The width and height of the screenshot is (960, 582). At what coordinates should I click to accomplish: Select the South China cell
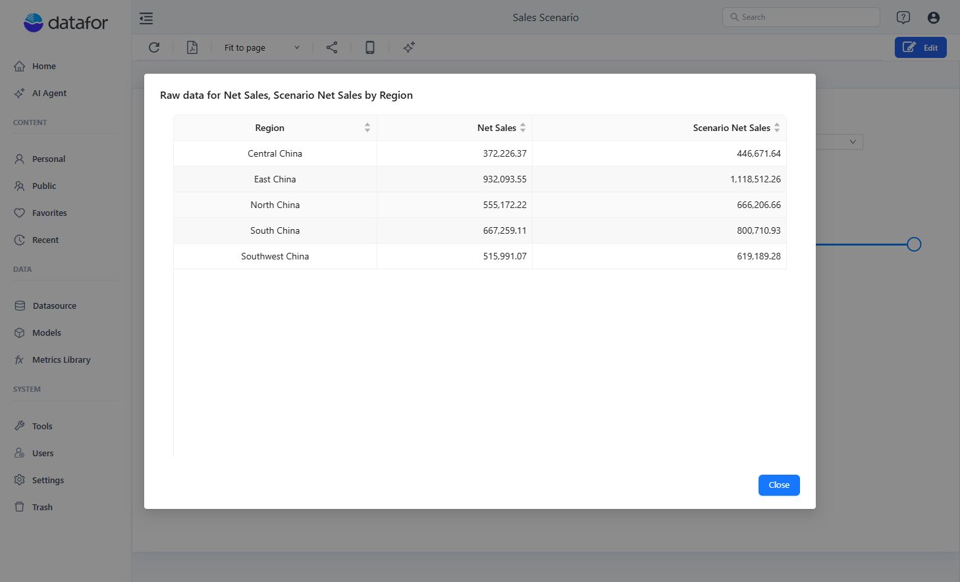pos(275,230)
